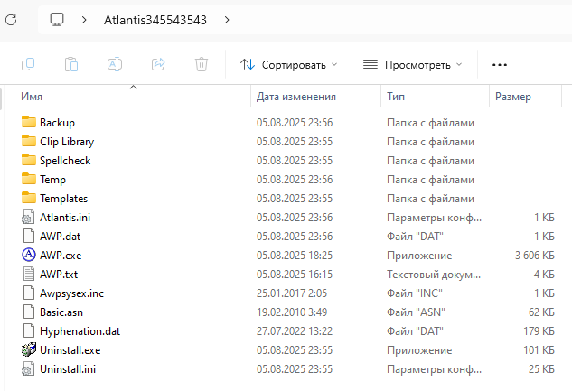Click the 3 606 КБ size value
The image size is (572, 391).
(534, 255)
